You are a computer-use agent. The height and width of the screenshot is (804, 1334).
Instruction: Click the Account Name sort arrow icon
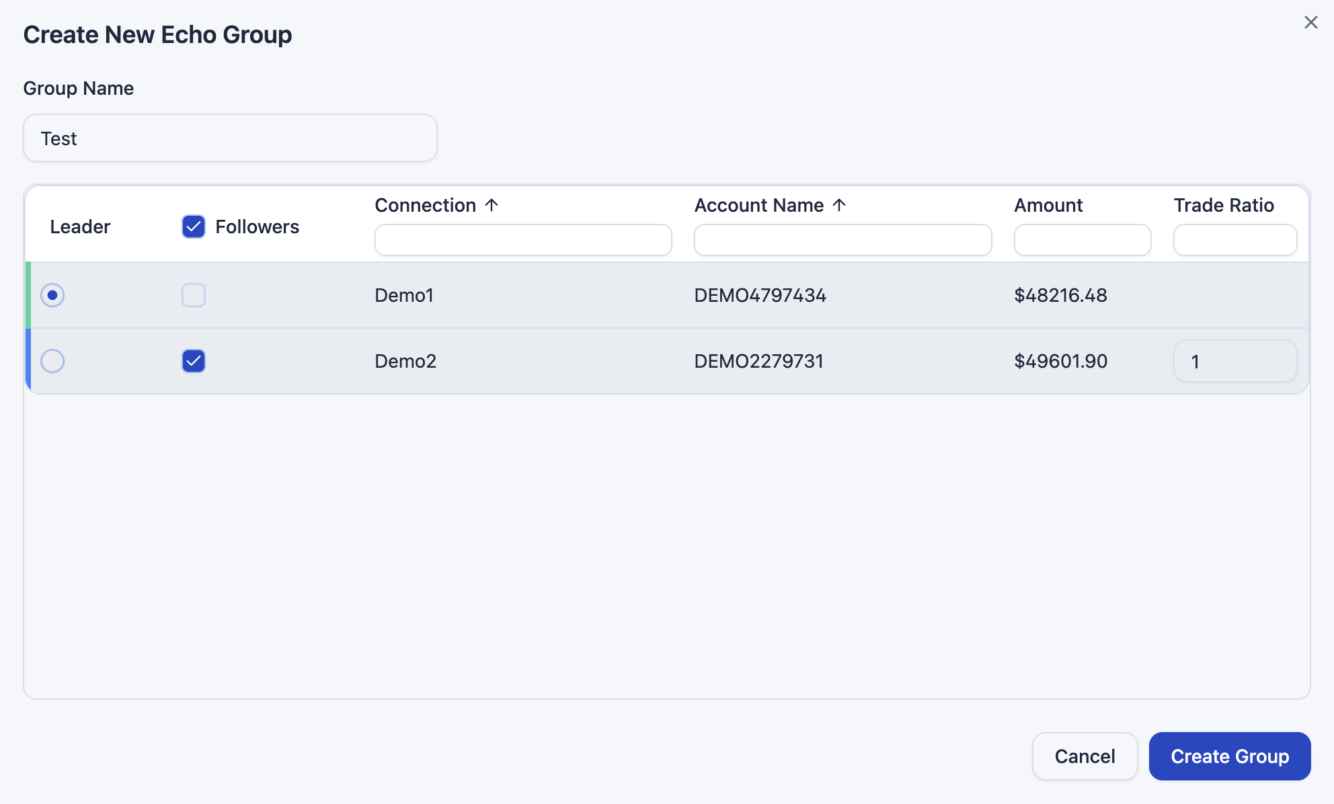(839, 205)
